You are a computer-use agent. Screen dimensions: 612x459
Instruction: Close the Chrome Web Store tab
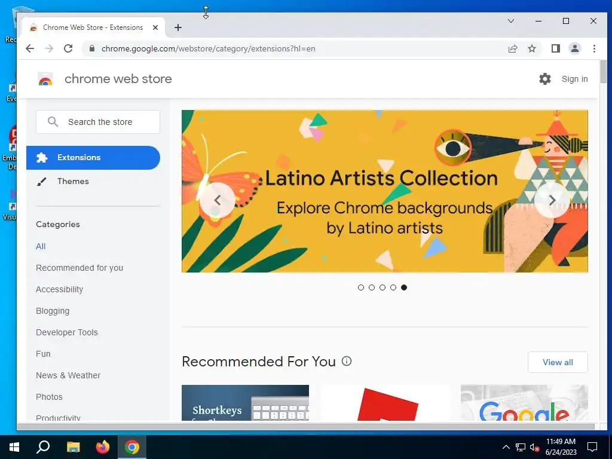pos(155,27)
